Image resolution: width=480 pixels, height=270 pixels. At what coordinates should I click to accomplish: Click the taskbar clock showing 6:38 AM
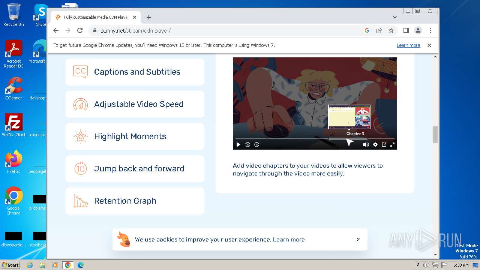pos(461,265)
